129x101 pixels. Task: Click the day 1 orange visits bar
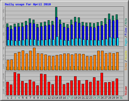[8, 65]
